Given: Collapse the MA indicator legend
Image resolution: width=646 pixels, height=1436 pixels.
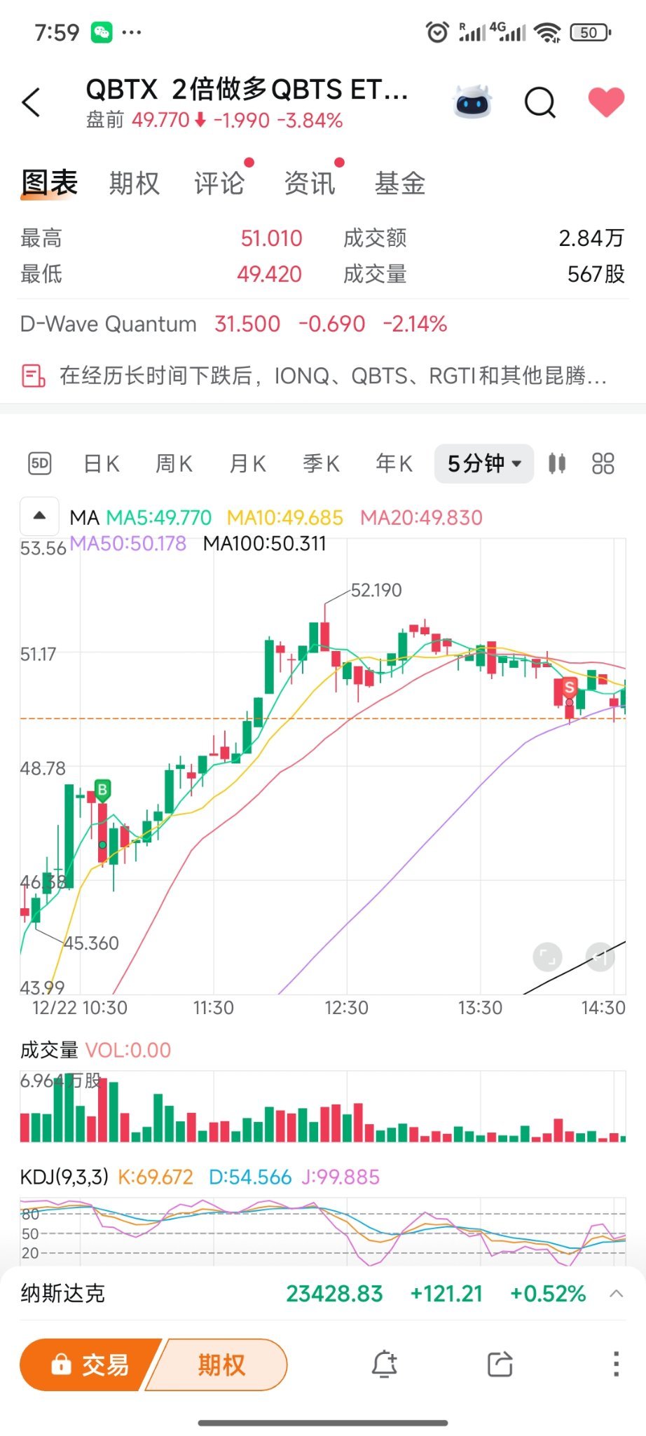Looking at the screenshot, I should (x=40, y=517).
